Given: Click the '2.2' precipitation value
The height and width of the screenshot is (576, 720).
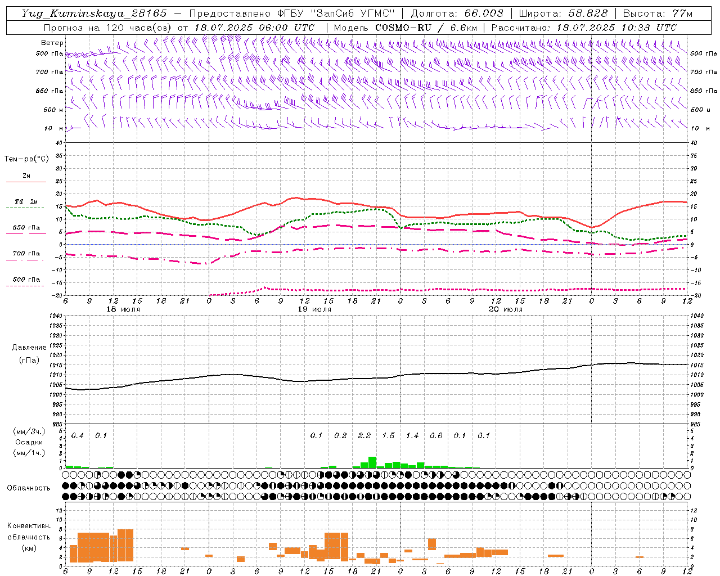Looking at the screenshot, I should tap(364, 436).
